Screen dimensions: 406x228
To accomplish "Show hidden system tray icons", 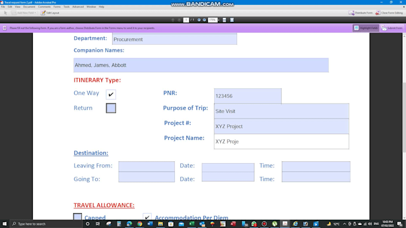I will click(345, 224).
